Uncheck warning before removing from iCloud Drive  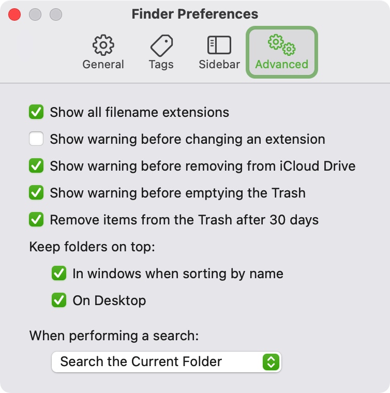click(36, 165)
